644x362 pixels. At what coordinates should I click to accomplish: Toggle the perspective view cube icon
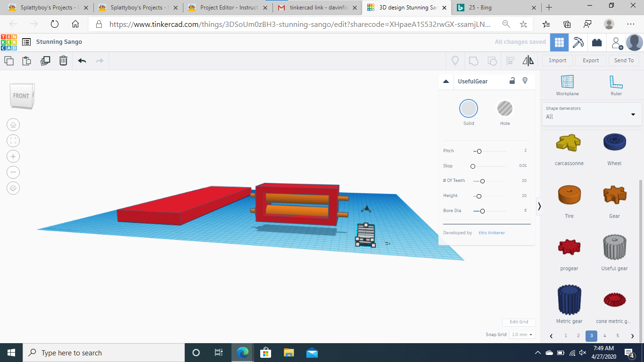(x=13, y=188)
